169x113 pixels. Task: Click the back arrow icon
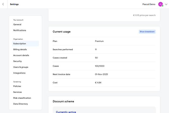3,4
